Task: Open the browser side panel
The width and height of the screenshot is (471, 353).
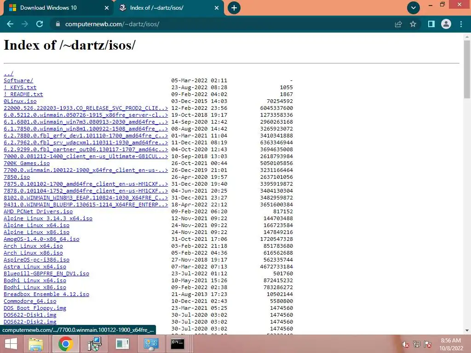Action: 431,24
